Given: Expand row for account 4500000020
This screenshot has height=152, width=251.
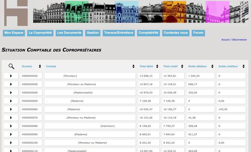Looking at the screenshot, I should 11,76.
